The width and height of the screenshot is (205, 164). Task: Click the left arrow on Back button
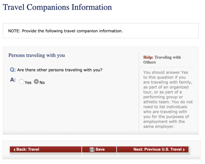[x=14, y=150]
